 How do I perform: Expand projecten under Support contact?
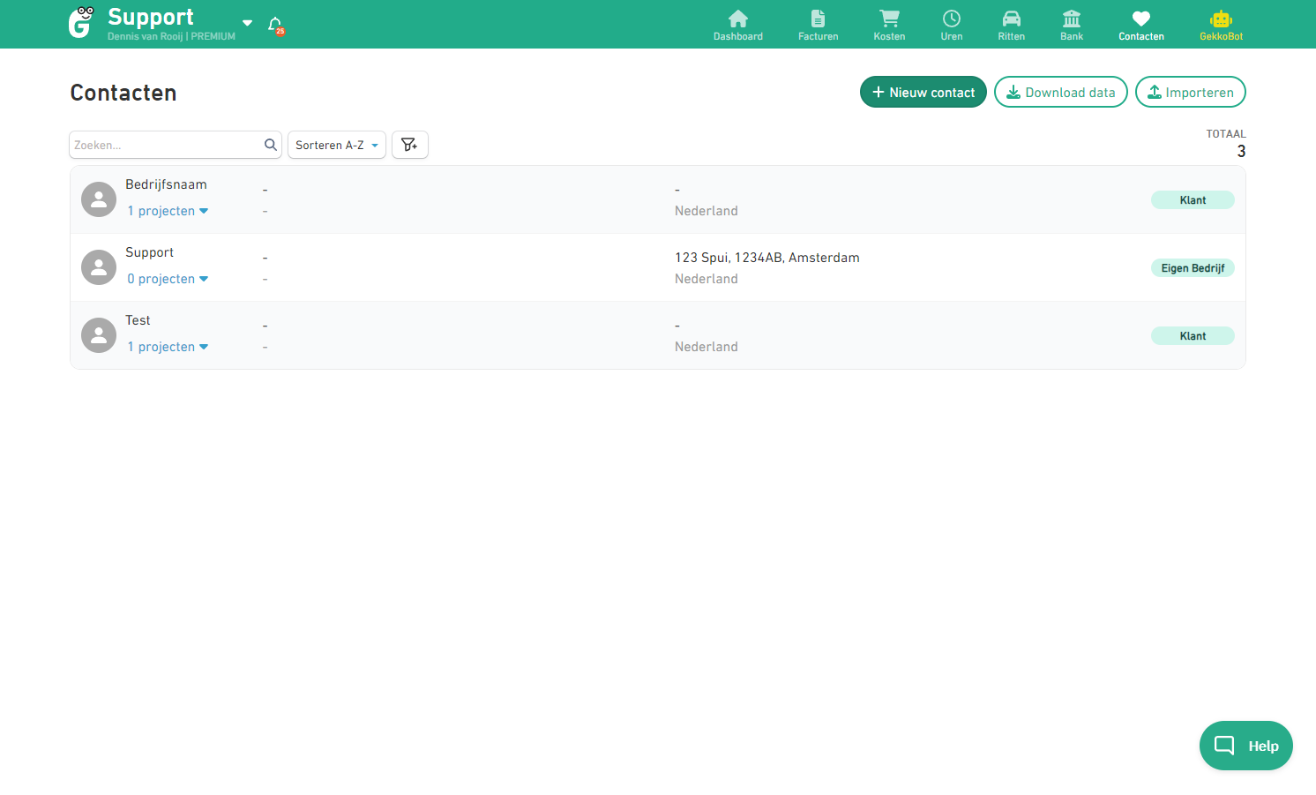[168, 279]
